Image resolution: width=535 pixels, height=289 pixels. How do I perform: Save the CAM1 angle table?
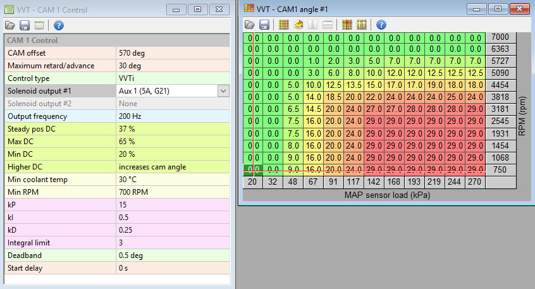pos(264,25)
